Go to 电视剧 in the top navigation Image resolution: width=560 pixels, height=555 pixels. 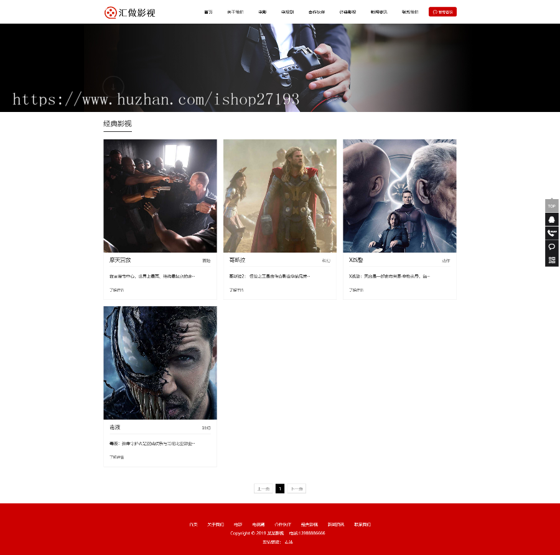(287, 12)
